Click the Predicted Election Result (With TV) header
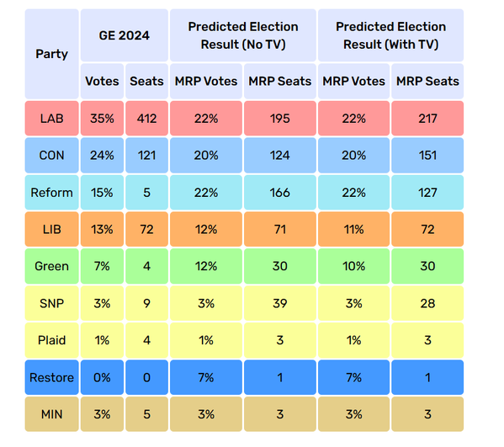504x447 pixels. [x=391, y=35]
